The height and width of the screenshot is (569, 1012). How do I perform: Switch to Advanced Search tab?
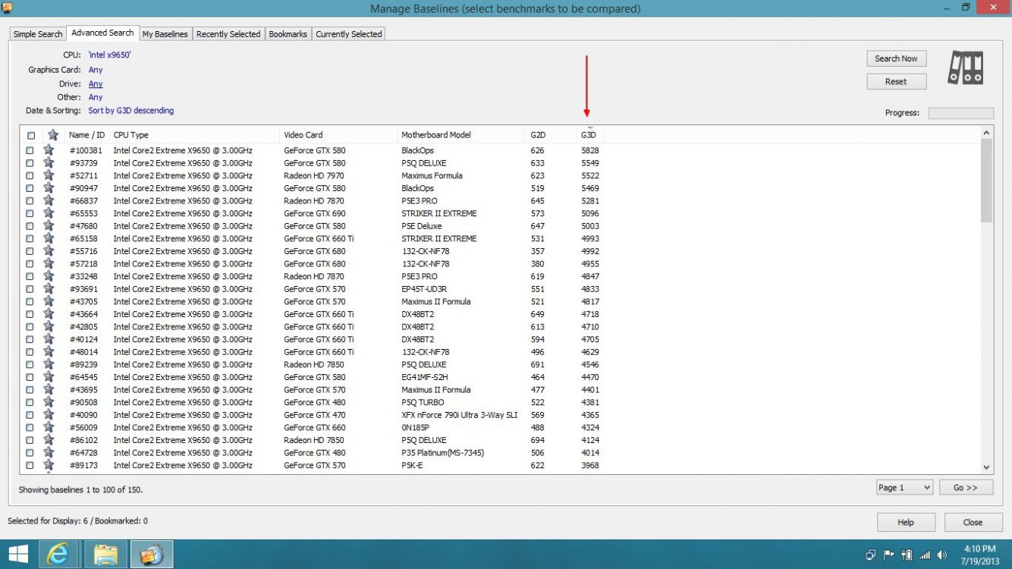tap(102, 33)
